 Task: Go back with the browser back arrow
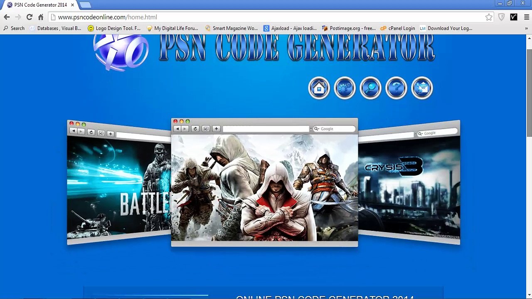pos(7,17)
